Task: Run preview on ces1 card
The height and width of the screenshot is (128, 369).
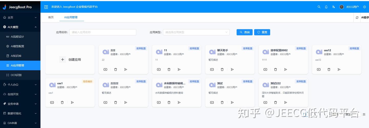Action: [x=52, y=103]
